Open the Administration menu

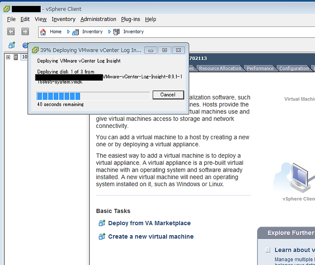(98, 19)
